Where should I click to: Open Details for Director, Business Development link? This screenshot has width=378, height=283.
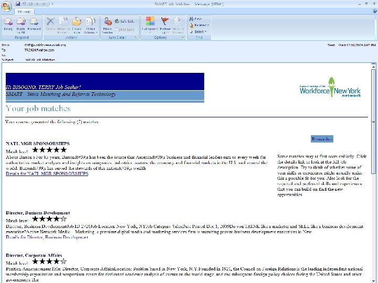click(x=47, y=237)
